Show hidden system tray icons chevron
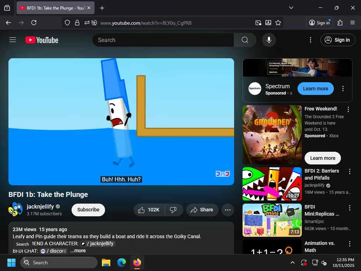This screenshot has width=361, height=271. 292,263
